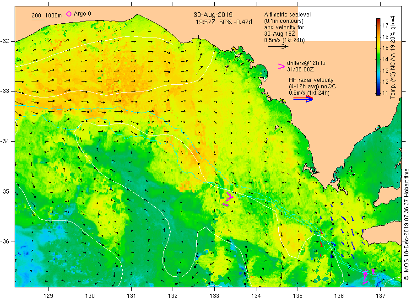Screen dimensions: 412x302
Task: Click the longitude axis label 129
Action: pos(49,296)
